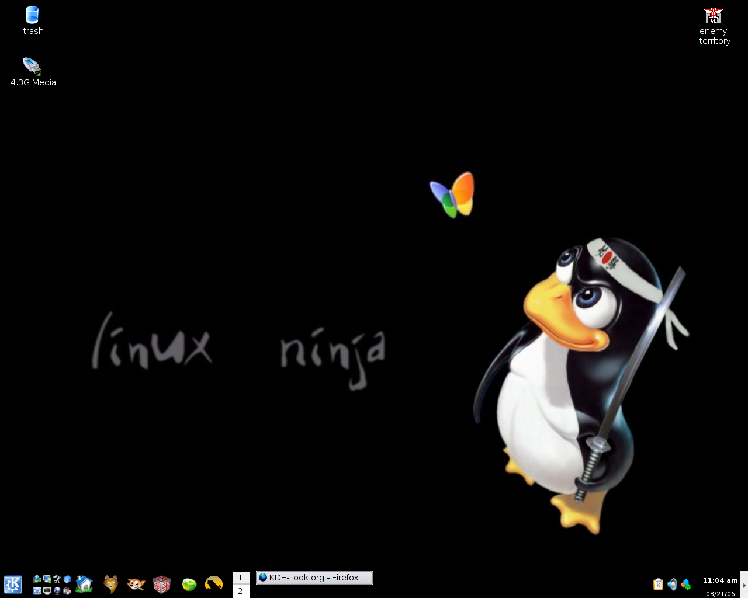Click the colored cubes tray icon
The image size is (748, 598).
686,584
